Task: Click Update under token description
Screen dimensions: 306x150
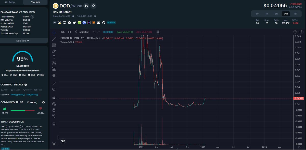Action: (5, 149)
